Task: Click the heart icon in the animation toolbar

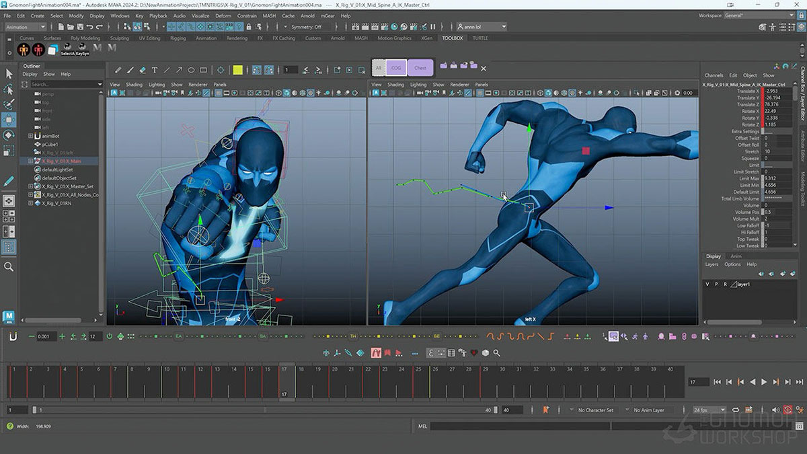Action: (x=473, y=353)
